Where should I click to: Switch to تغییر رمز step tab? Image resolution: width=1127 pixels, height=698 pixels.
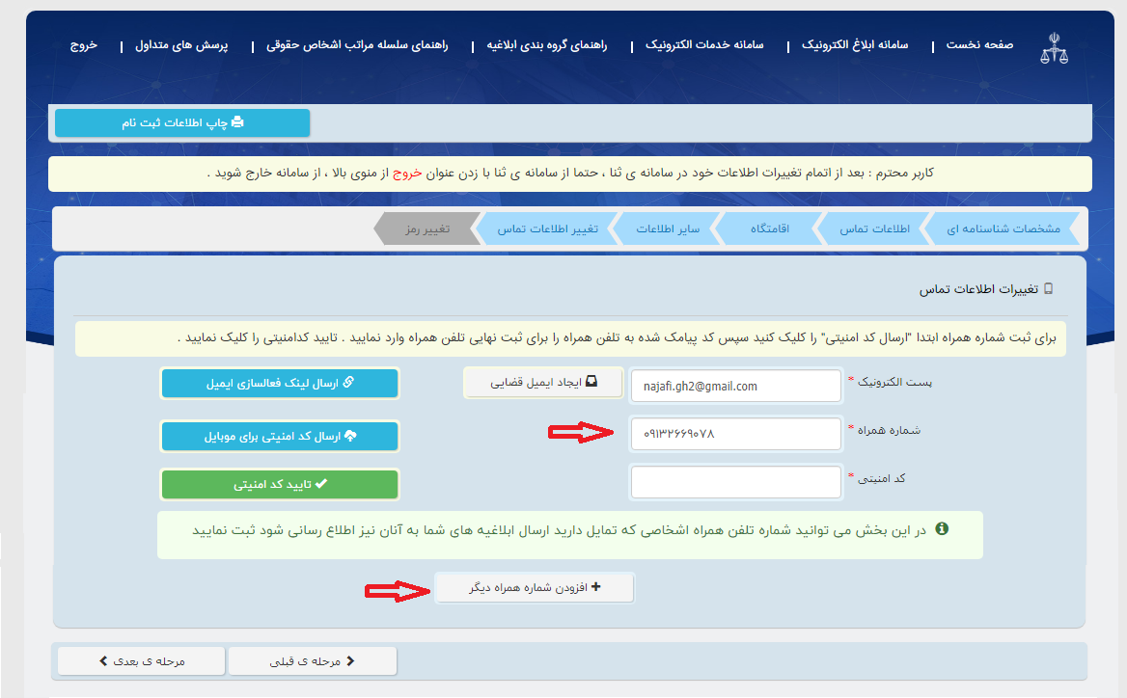tap(427, 228)
